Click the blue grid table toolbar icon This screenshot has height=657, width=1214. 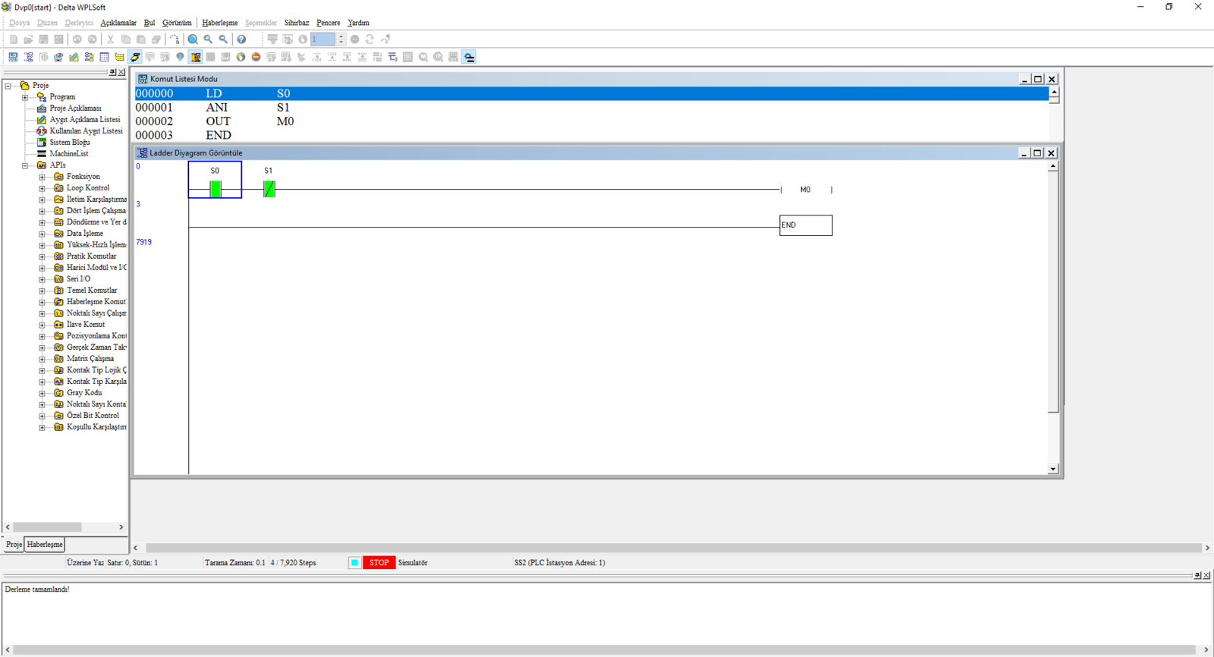(x=104, y=57)
